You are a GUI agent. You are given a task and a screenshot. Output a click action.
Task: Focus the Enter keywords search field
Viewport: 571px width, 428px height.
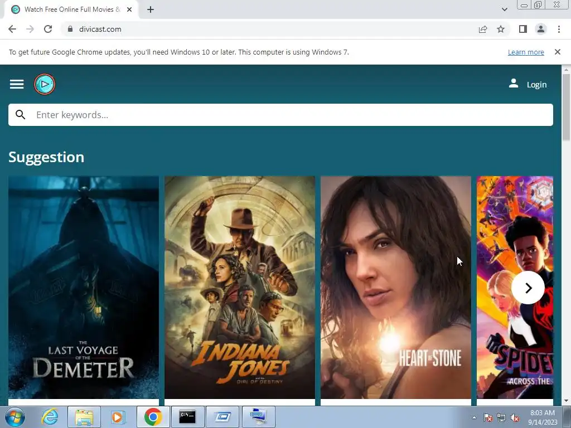point(280,115)
